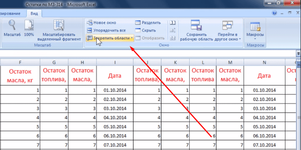Select column K header
301x150 pixels.
175,62
